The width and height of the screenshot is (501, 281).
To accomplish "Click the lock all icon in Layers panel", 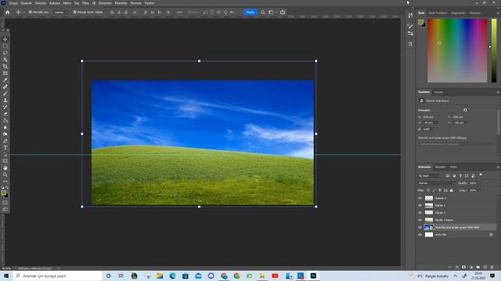I will pos(451,190).
